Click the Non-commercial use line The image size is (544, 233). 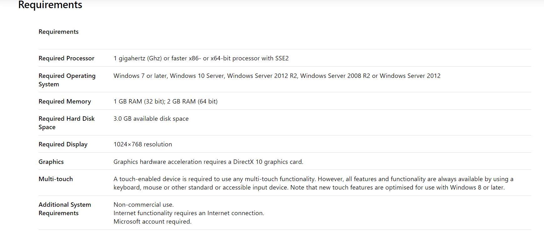(143, 205)
